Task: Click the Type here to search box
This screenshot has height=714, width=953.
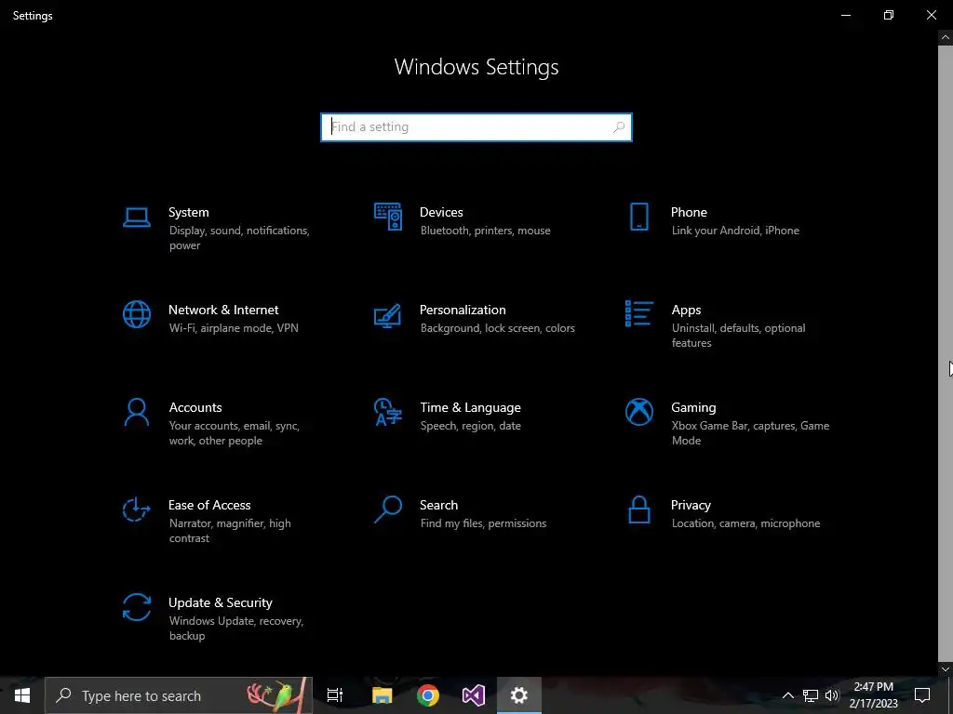Action: [x=179, y=695]
